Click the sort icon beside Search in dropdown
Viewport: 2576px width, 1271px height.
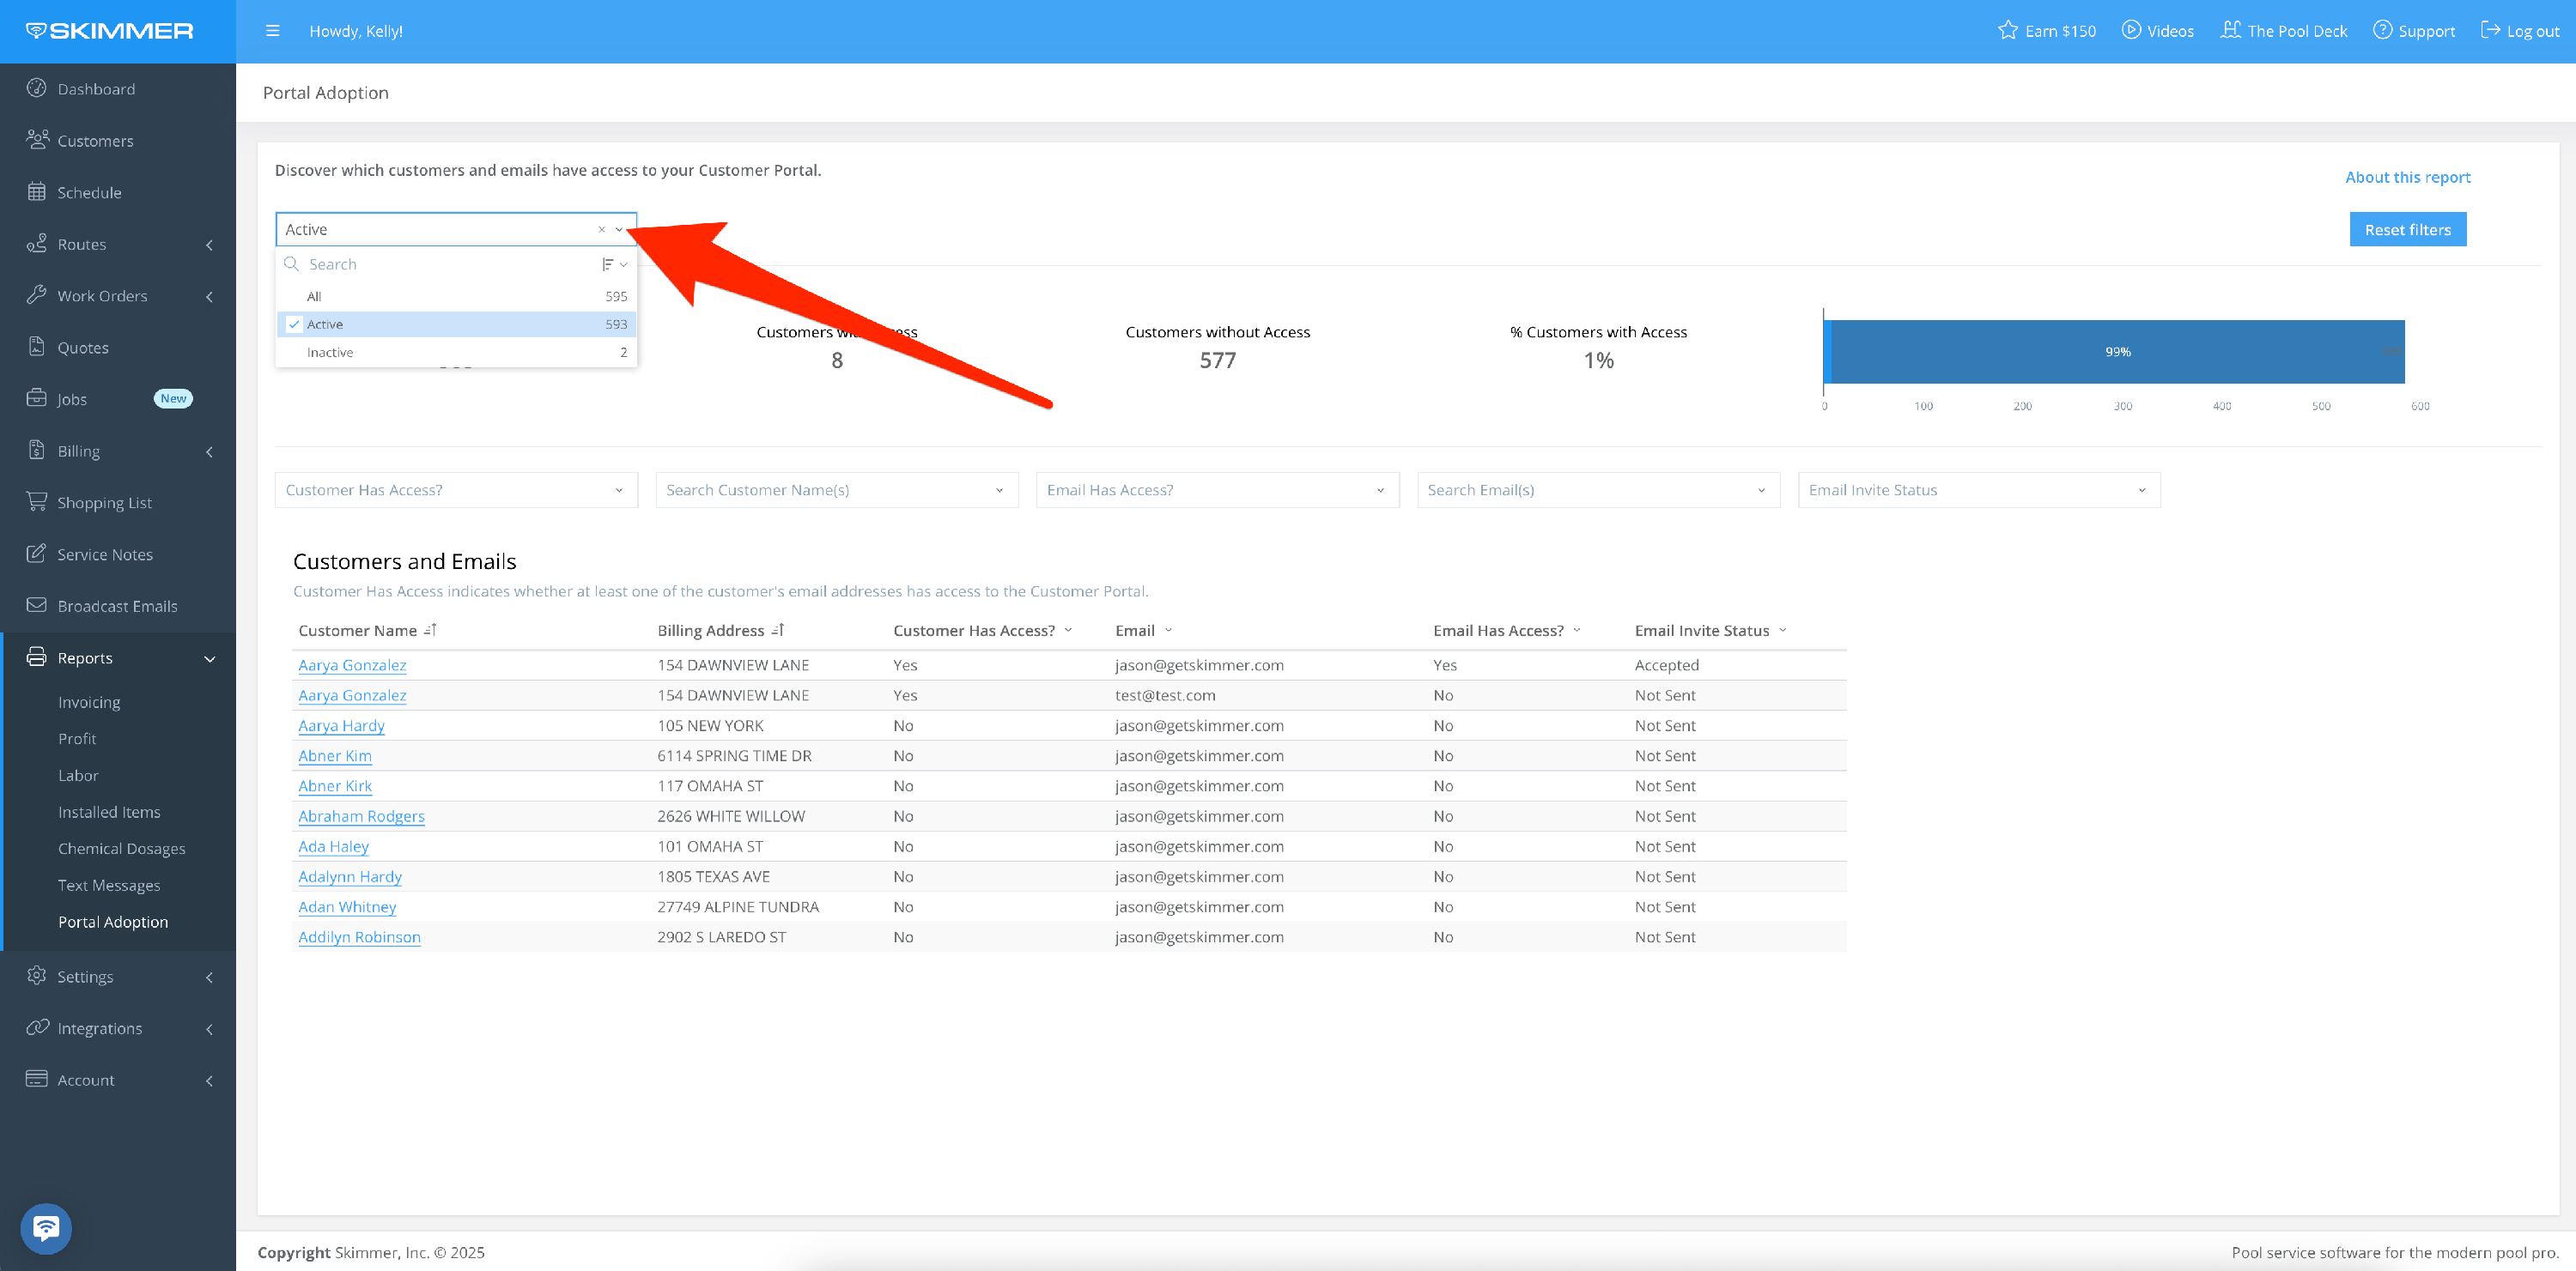click(609, 265)
